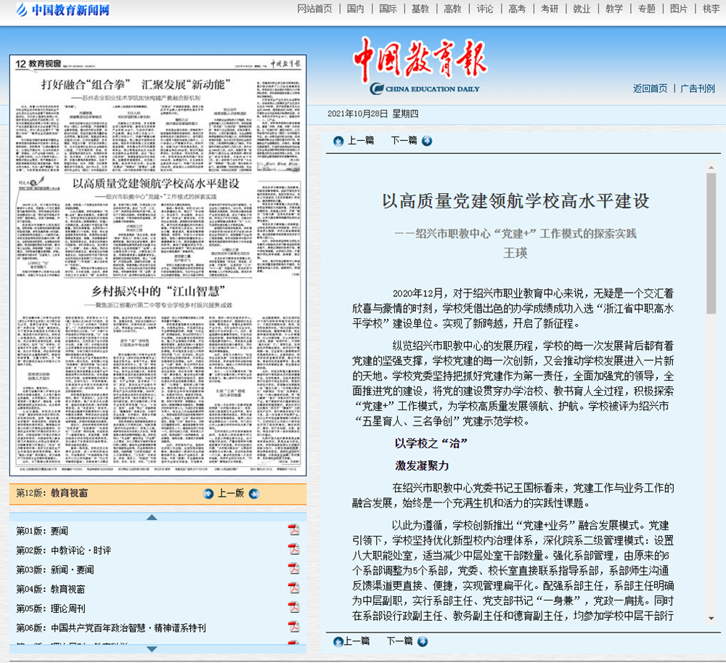
Task: Open the 广告刊例 link
Action: click(x=697, y=89)
